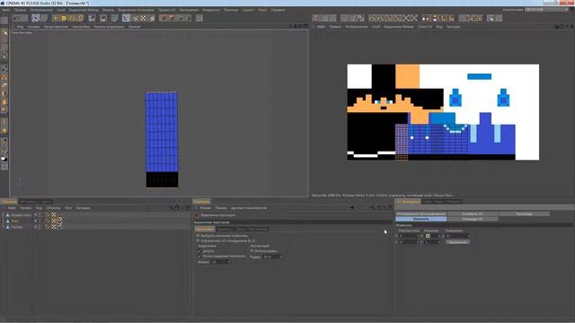Click the highlighted UV polygons mode icon
575x323 pixels.
pyautogui.click(x=126, y=18)
